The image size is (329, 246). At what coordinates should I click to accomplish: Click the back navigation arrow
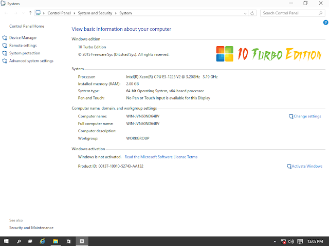[6, 13]
